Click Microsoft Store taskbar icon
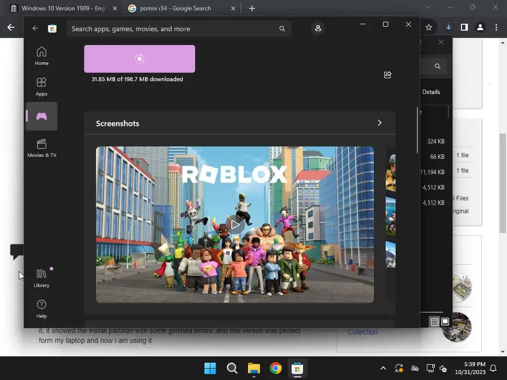 [298, 368]
